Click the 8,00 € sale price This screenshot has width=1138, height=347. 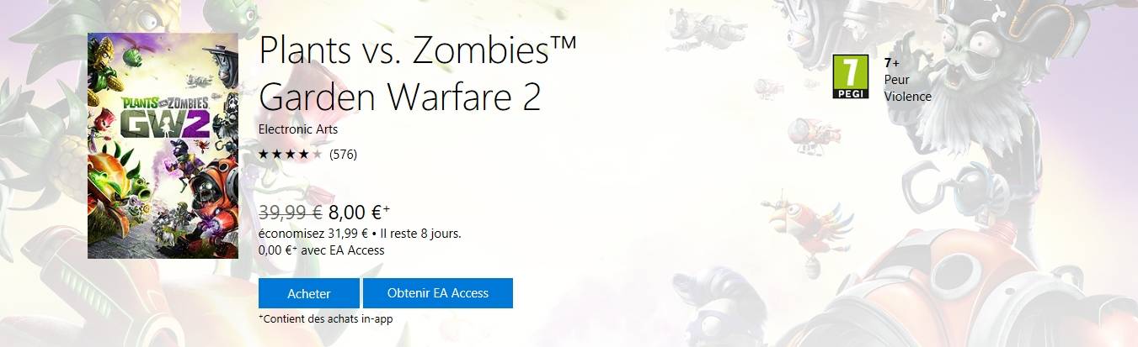[x=360, y=213]
